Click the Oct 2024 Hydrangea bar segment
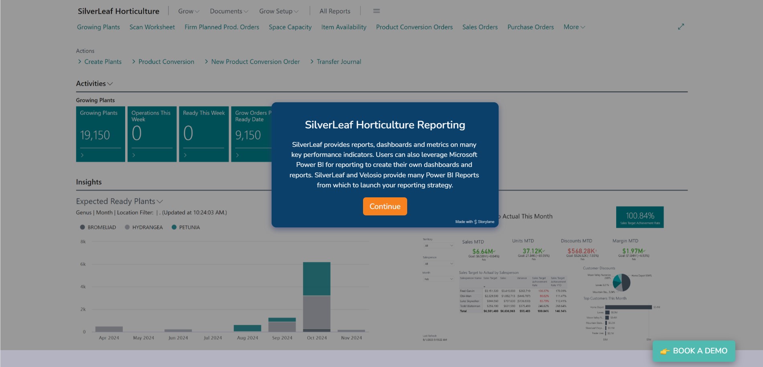The image size is (763, 367). pos(317,312)
